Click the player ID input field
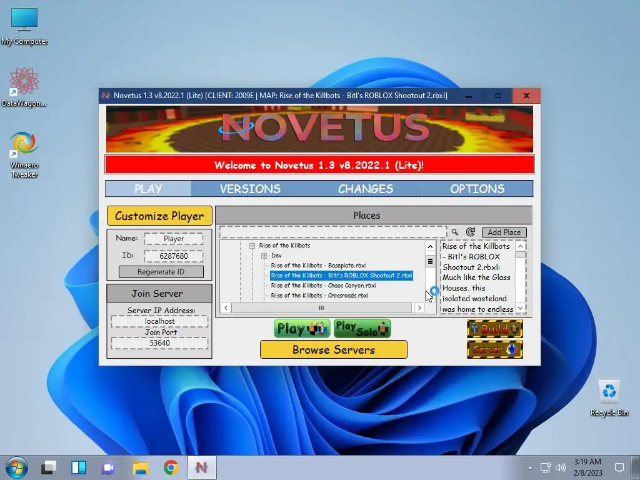640x480 pixels. click(174, 256)
